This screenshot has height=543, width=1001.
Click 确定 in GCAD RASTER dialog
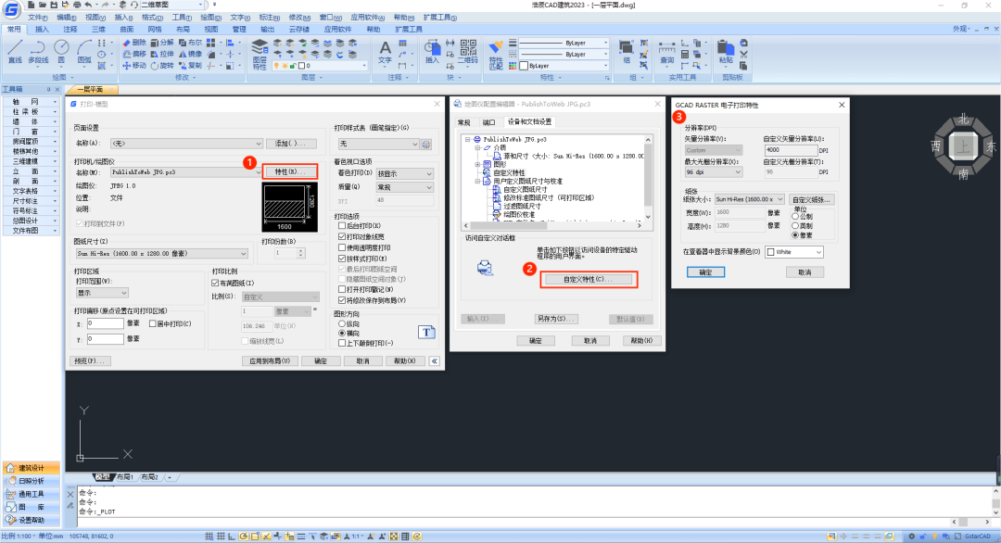[x=705, y=272]
